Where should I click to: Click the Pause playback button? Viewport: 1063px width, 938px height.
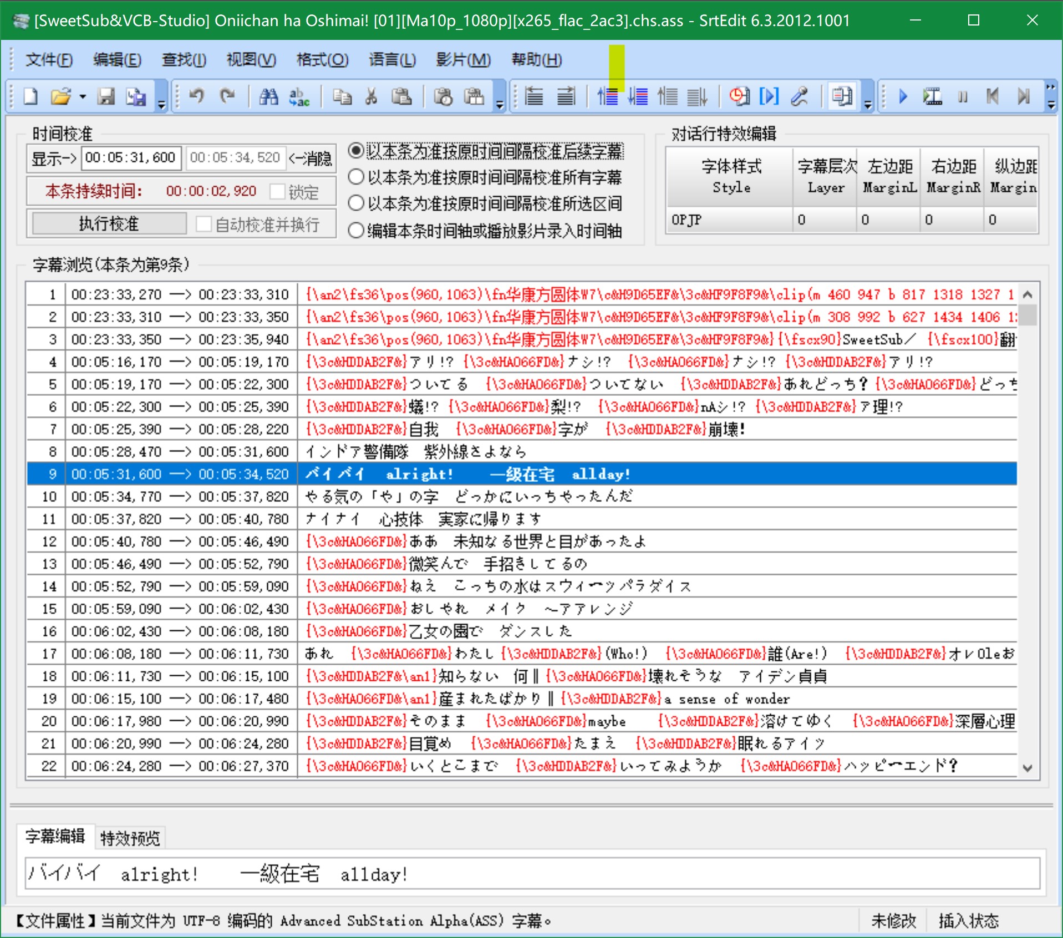click(x=963, y=97)
